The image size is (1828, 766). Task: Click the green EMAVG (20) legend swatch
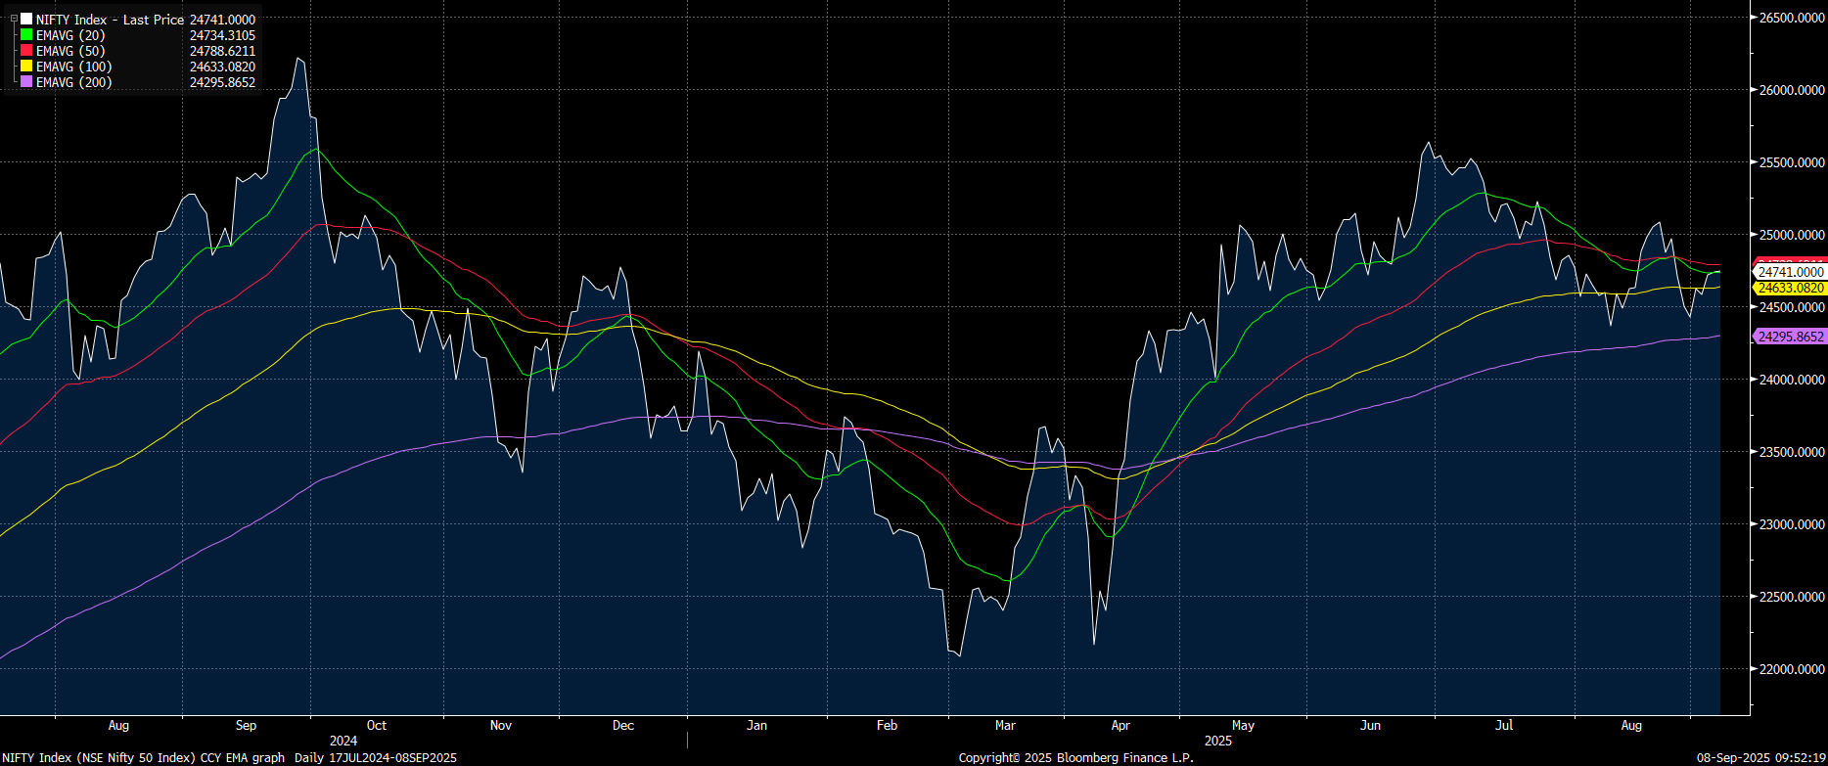[26, 35]
